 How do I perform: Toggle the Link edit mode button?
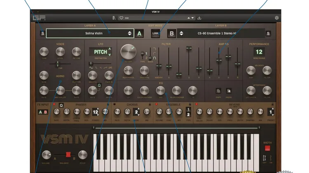155,33
